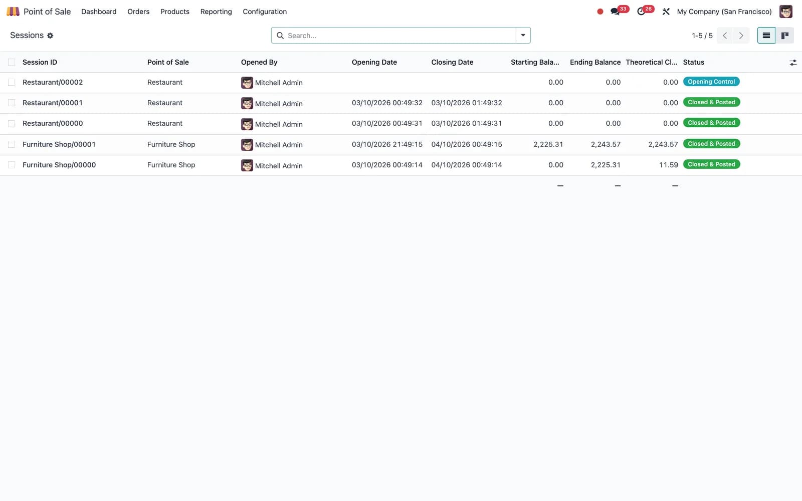
Task: Open the Products menu
Action: (x=175, y=12)
